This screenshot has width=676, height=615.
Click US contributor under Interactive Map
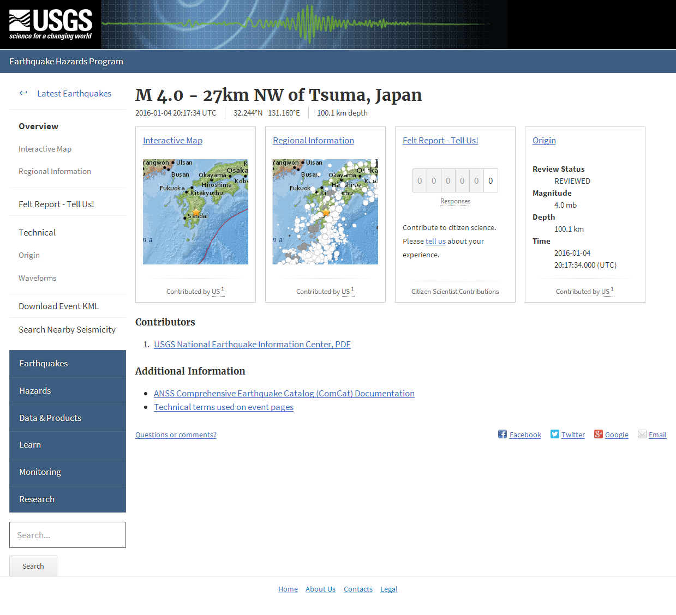216,292
